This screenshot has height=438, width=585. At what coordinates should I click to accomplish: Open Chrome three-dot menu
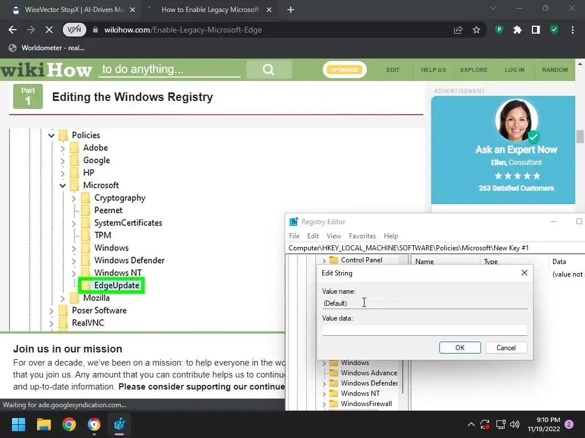pos(572,30)
